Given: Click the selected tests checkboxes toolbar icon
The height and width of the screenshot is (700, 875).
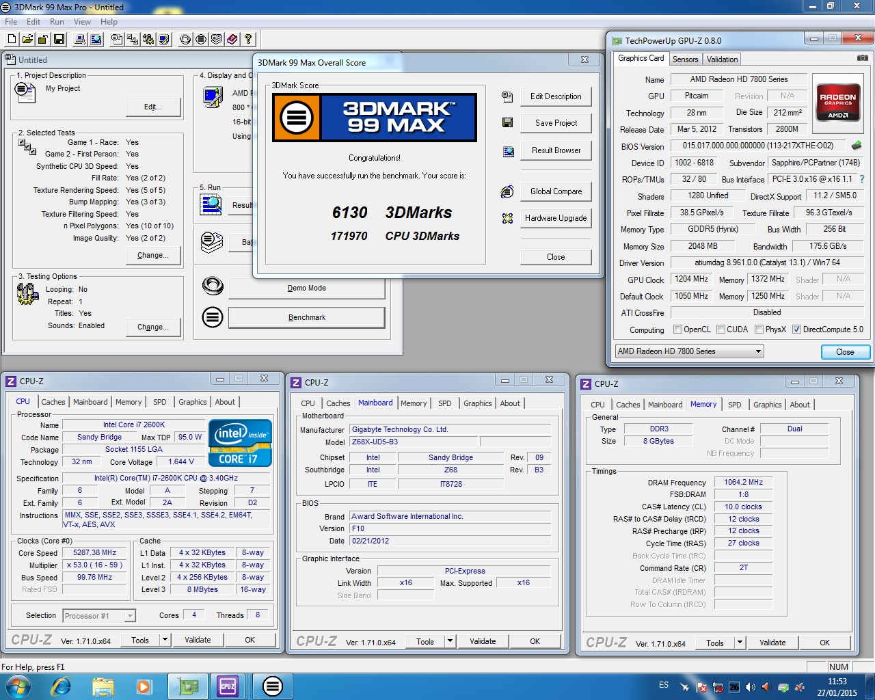Looking at the screenshot, I should tap(133, 39).
